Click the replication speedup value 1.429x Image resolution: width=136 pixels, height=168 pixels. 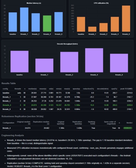(79, 128)
